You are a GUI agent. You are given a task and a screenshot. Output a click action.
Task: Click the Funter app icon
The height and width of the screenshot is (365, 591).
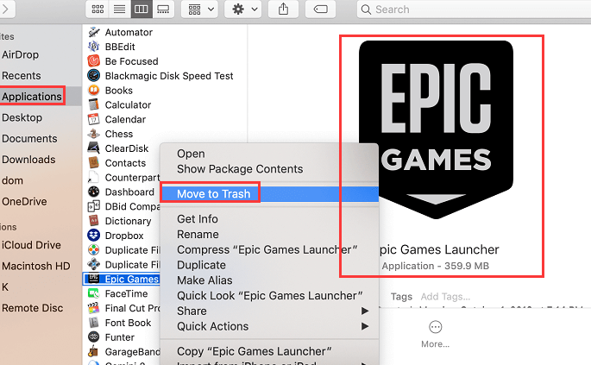[93, 337]
